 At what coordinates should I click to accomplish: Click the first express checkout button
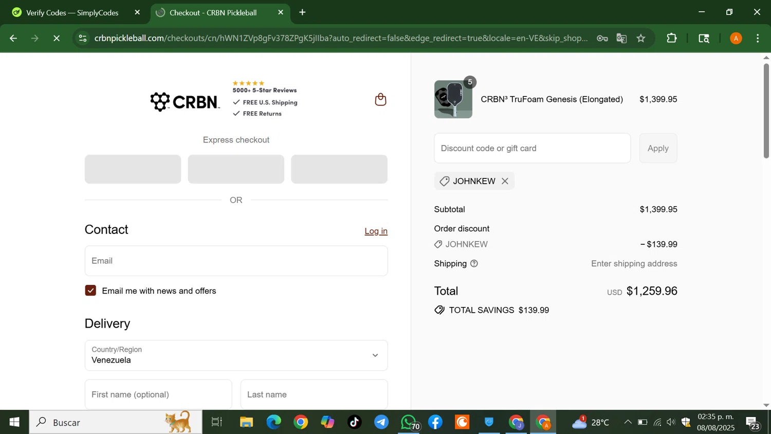coord(133,169)
